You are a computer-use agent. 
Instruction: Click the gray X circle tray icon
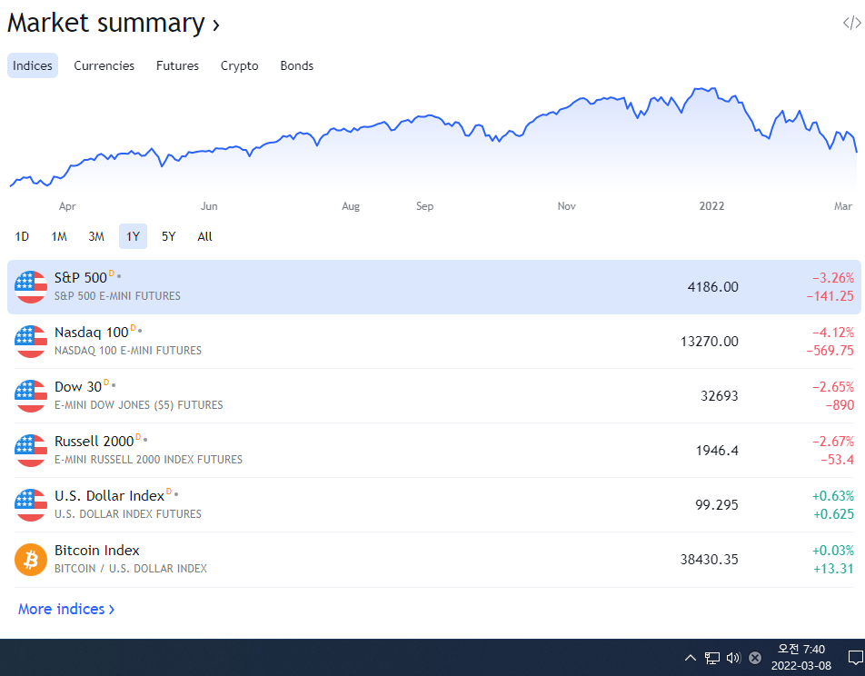click(755, 657)
